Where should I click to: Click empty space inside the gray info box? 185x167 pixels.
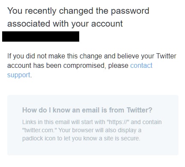click(93, 149)
